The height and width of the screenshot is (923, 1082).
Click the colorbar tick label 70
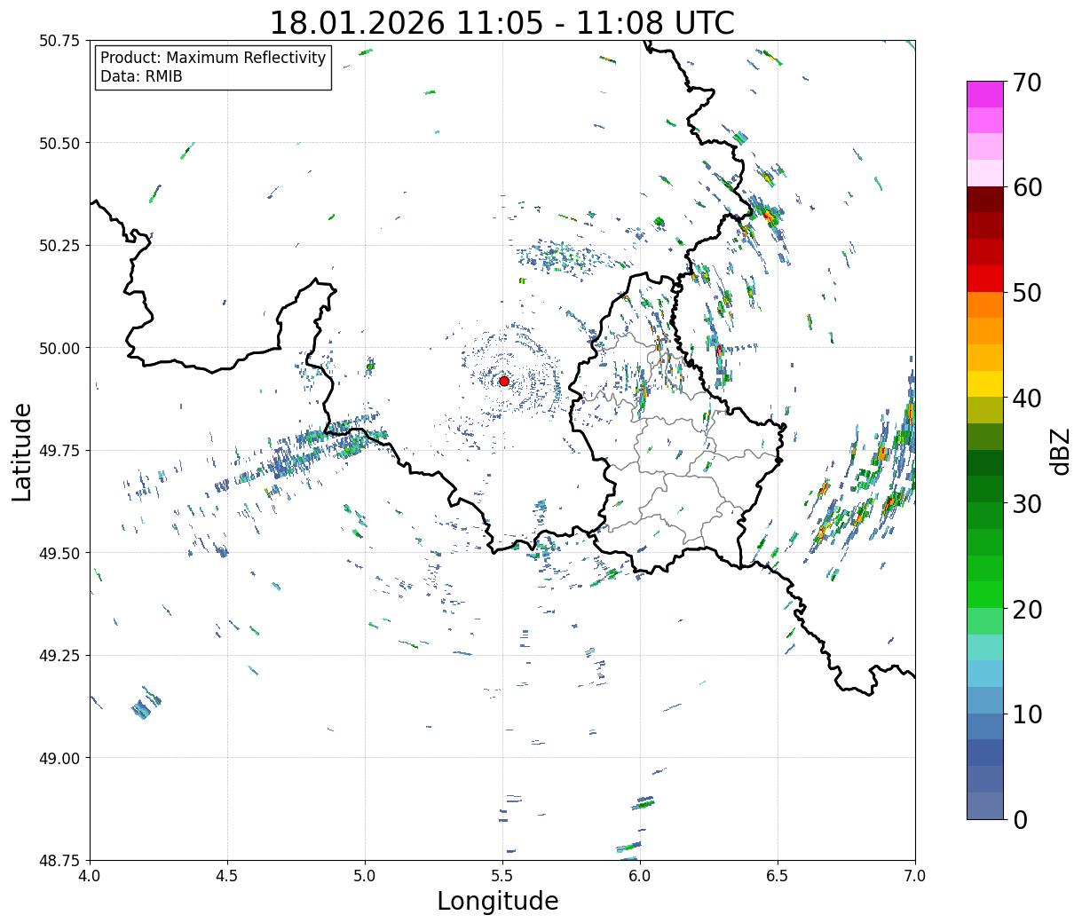point(1027,83)
